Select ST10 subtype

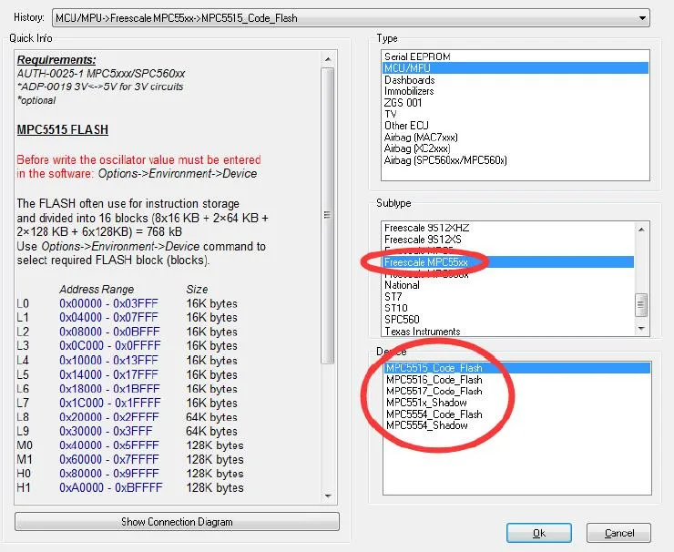395,308
